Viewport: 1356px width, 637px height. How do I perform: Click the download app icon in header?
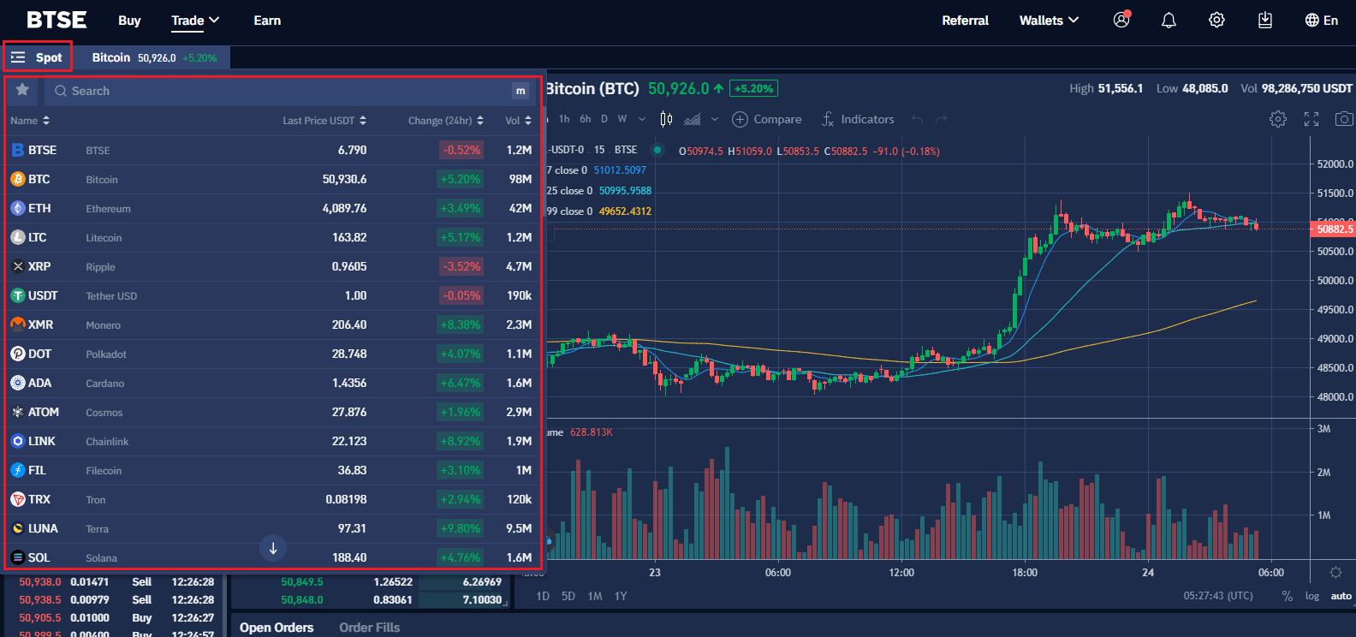click(x=1265, y=21)
